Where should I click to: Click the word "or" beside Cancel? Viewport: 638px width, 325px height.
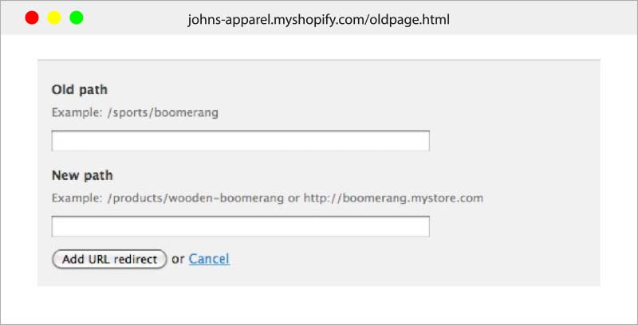tap(178, 259)
